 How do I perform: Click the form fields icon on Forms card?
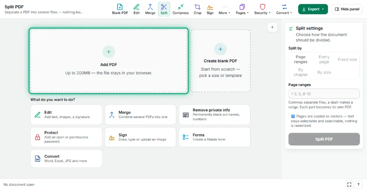pyautogui.click(x=186, y=137)
